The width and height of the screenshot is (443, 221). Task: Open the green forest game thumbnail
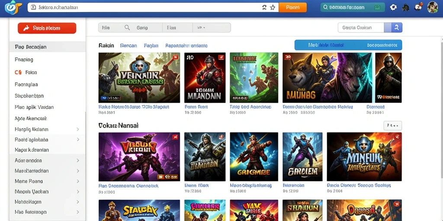point(254,78)
